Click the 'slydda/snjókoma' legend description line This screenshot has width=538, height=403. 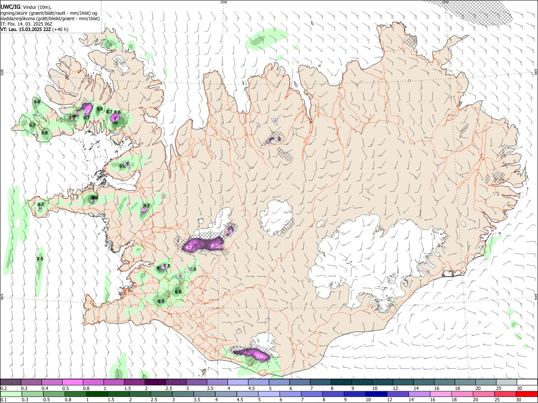[50, 18]
